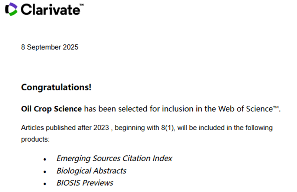
Task: Click the Clarivate wordmark text
Action: [50, 10]
